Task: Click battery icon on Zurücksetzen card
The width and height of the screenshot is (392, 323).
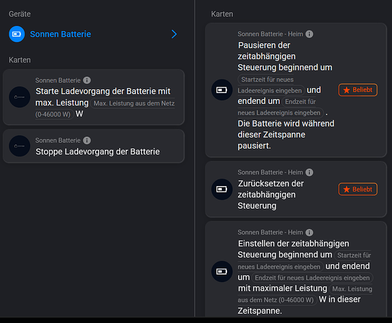Action: (x=222, y=189)
